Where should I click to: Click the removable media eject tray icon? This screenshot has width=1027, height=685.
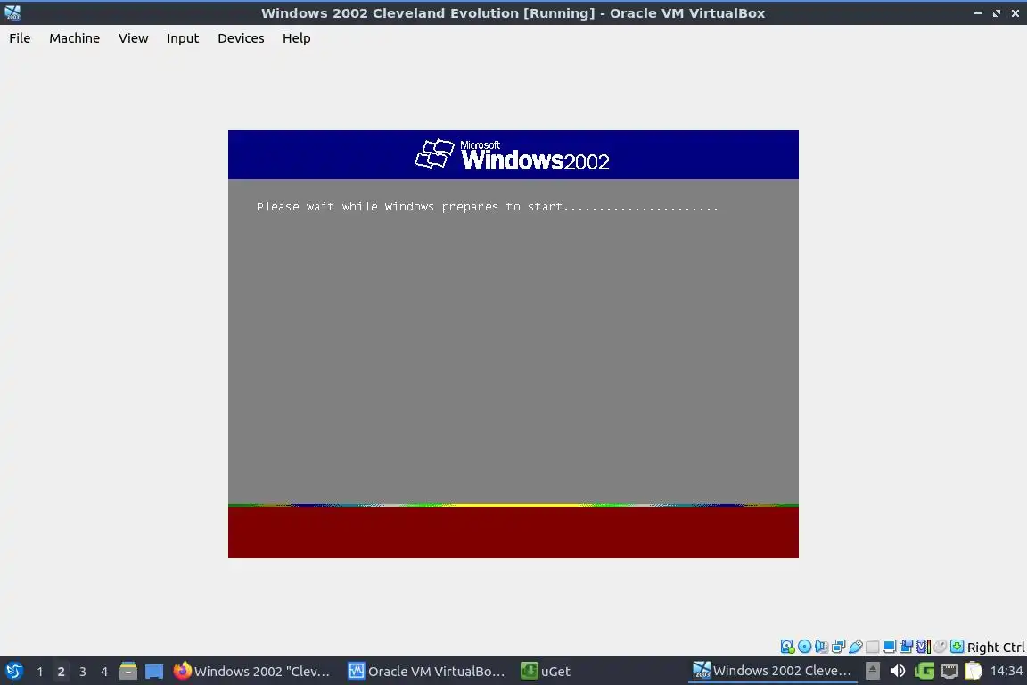[873, 671]
